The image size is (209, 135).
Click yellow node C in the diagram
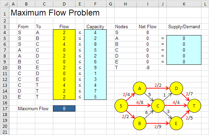coord(158,106)
